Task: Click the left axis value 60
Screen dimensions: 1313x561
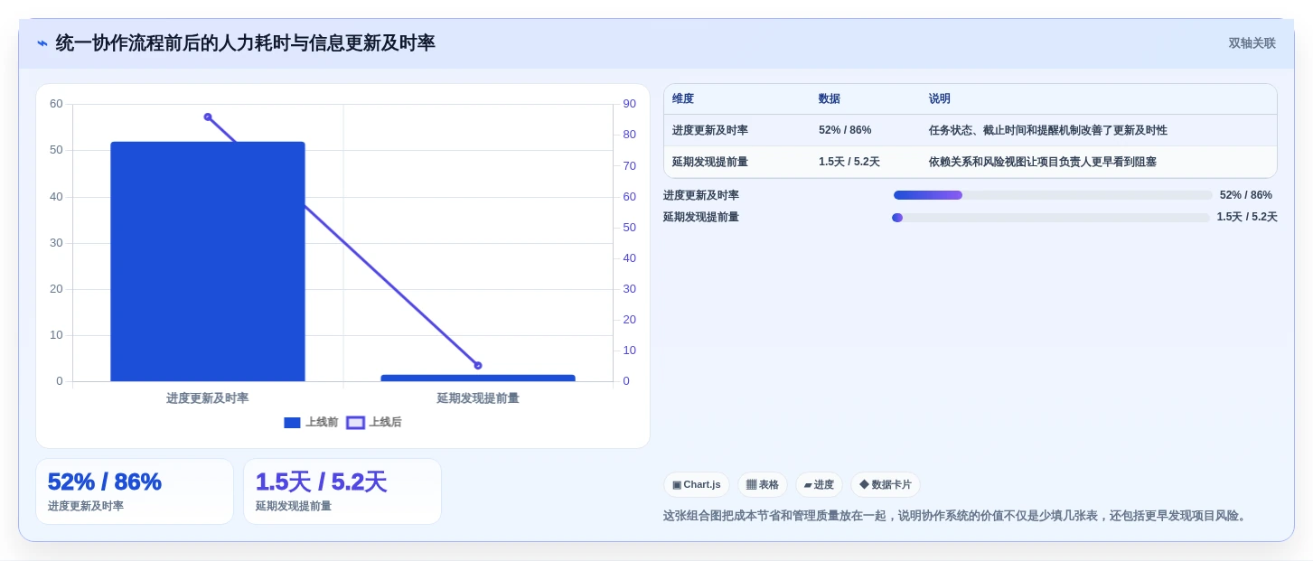Action: (x=56, y=104)
